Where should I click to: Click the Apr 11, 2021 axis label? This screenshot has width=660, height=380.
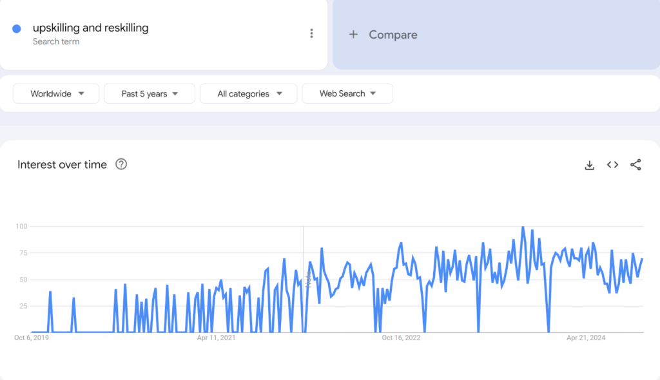coord(216,337)
